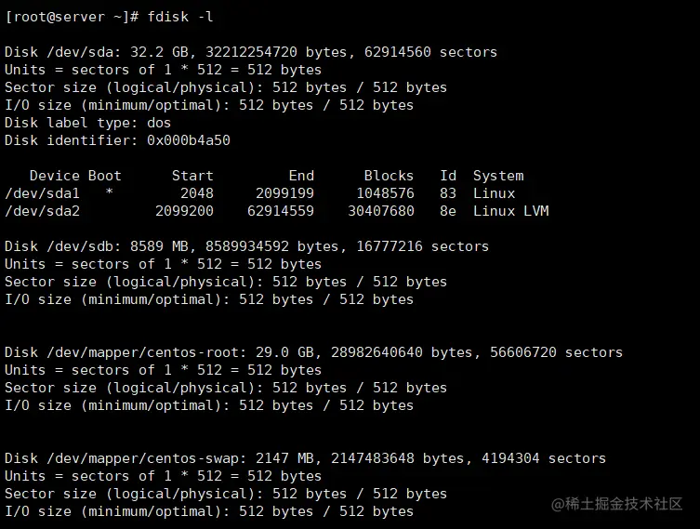Select '28982640640 bytes' in centos-root line
The height and width of the screenshot is (529, 700).
tap(402, 352)
